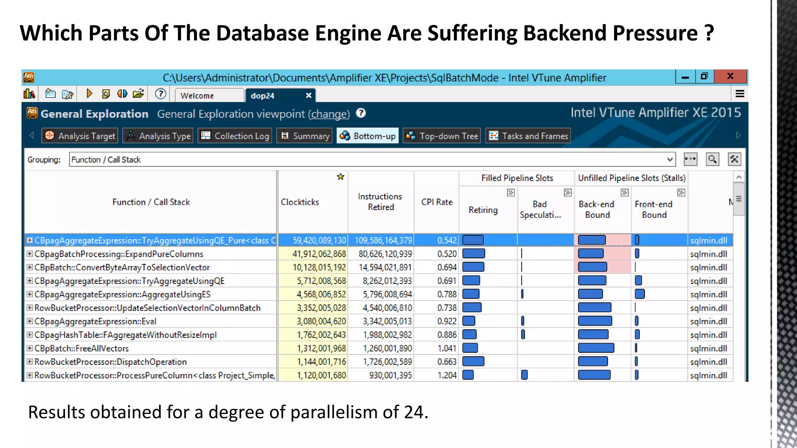Viewport: 797px width, 448px height.
Task: Click the New Analysis bar-chart toolbar icon
Action: tap(29, 94)
